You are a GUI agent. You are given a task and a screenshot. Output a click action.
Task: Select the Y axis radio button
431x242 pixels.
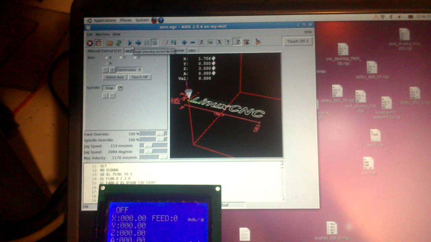pos(121,57)
